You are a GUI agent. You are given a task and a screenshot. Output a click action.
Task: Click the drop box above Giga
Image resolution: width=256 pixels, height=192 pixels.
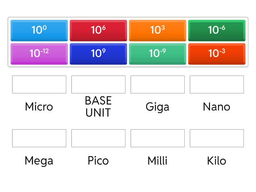pyautogui.click(x=157, y=84)
